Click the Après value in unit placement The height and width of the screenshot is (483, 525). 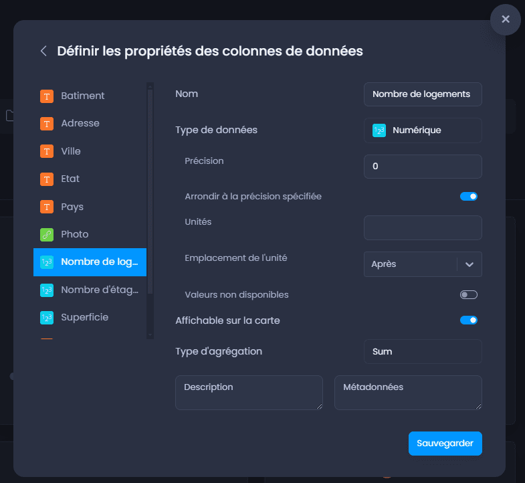tap(383, 264)
